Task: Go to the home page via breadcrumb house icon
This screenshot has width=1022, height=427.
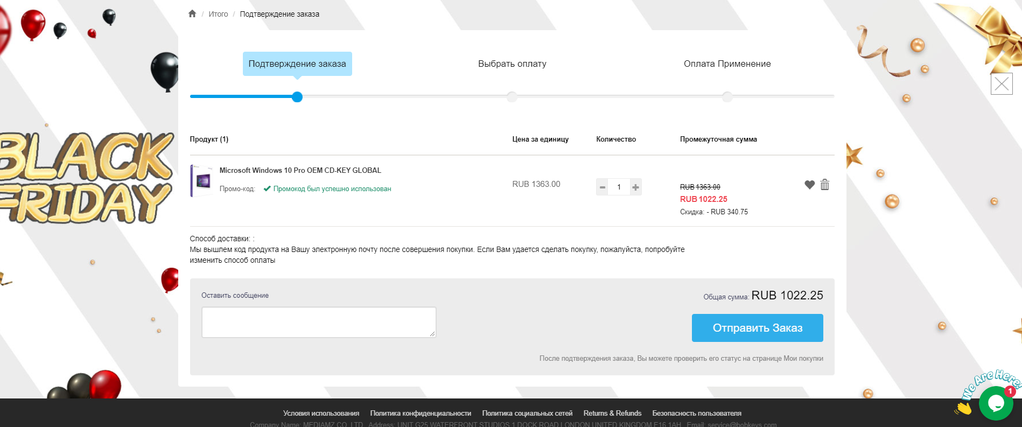Action: point(192,13)
